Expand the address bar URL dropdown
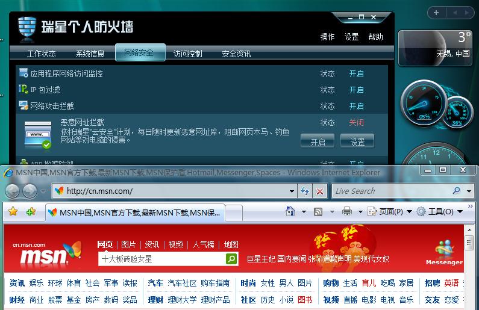Screen dimensions: 479x310 tap(292, 191)
